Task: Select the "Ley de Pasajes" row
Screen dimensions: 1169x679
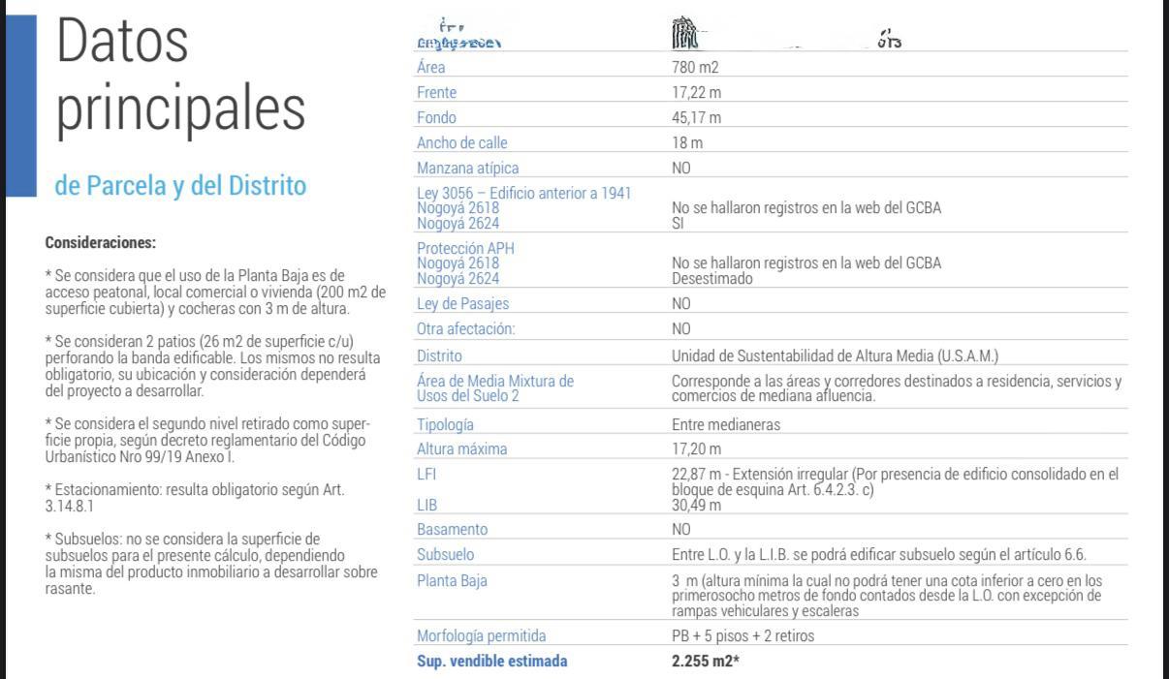Action: pos(773,303)
